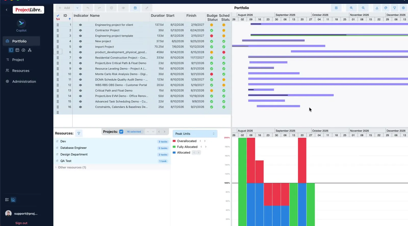Select the histogram chart view at sidebar bottom
The height and width of the screenshot is (226, 408).
coord(13,200)
